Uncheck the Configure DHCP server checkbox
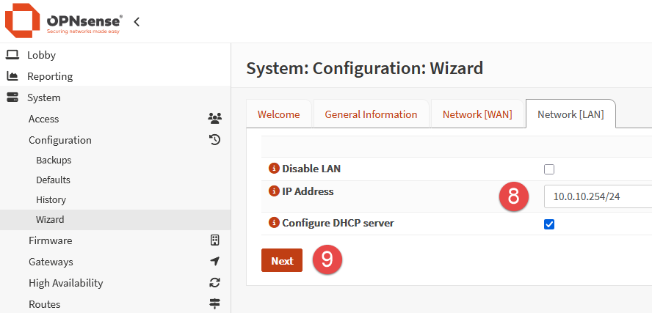 pos(549,224)
